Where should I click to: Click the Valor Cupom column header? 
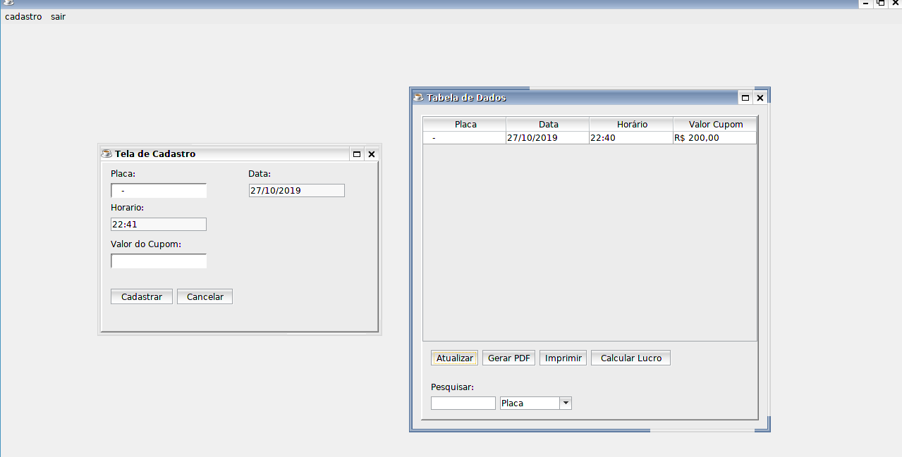tap(715, 124)
